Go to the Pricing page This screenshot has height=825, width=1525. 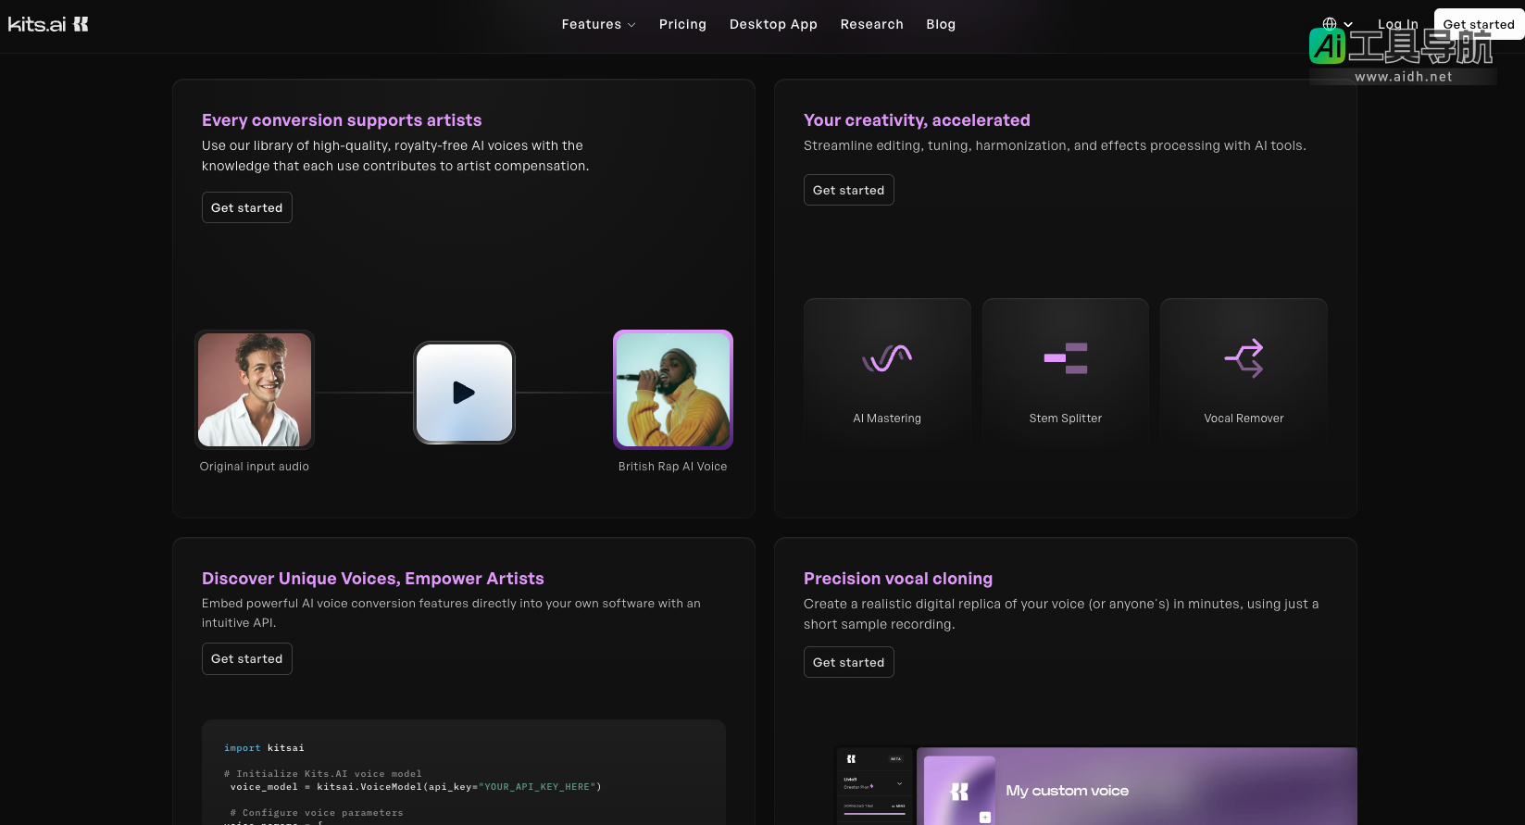pyautogui.click(x=682, y=24)
